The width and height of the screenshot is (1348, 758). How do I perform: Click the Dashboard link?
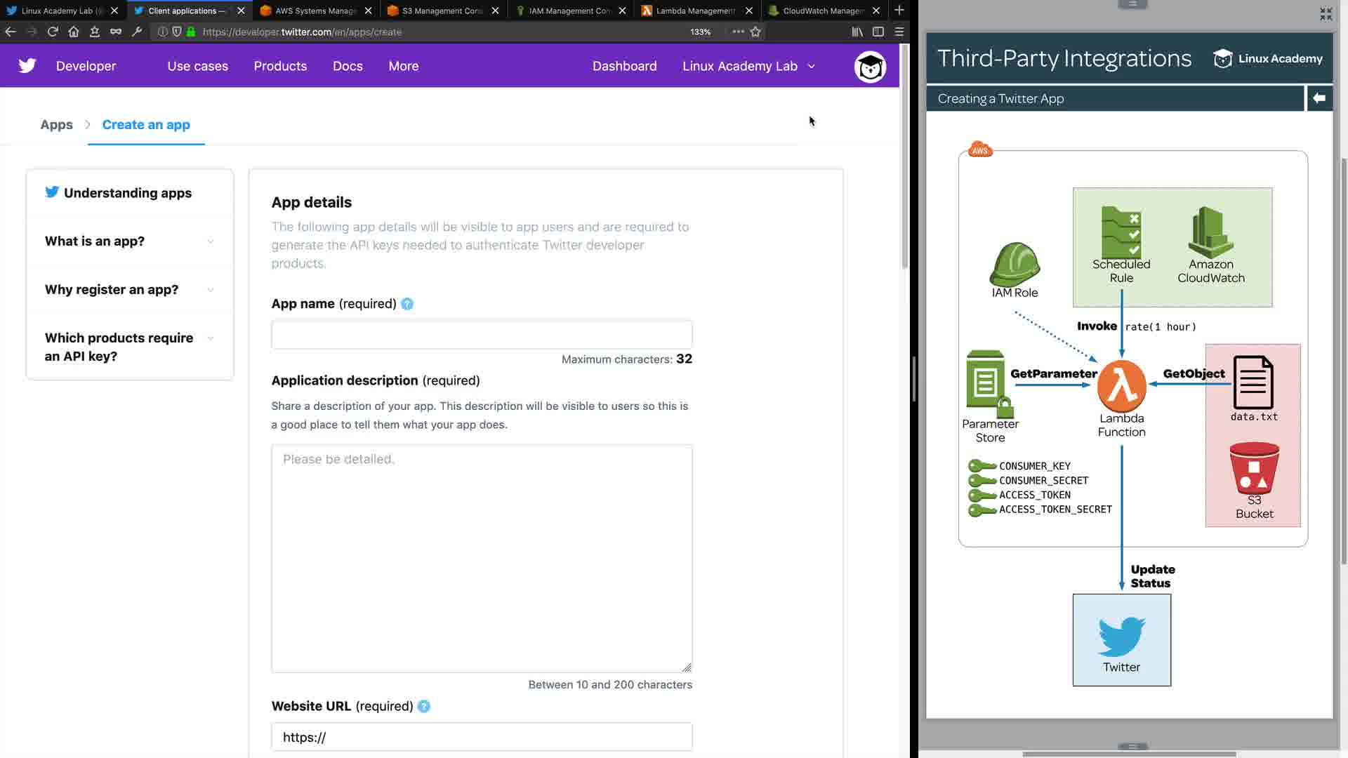coord(624,66)
